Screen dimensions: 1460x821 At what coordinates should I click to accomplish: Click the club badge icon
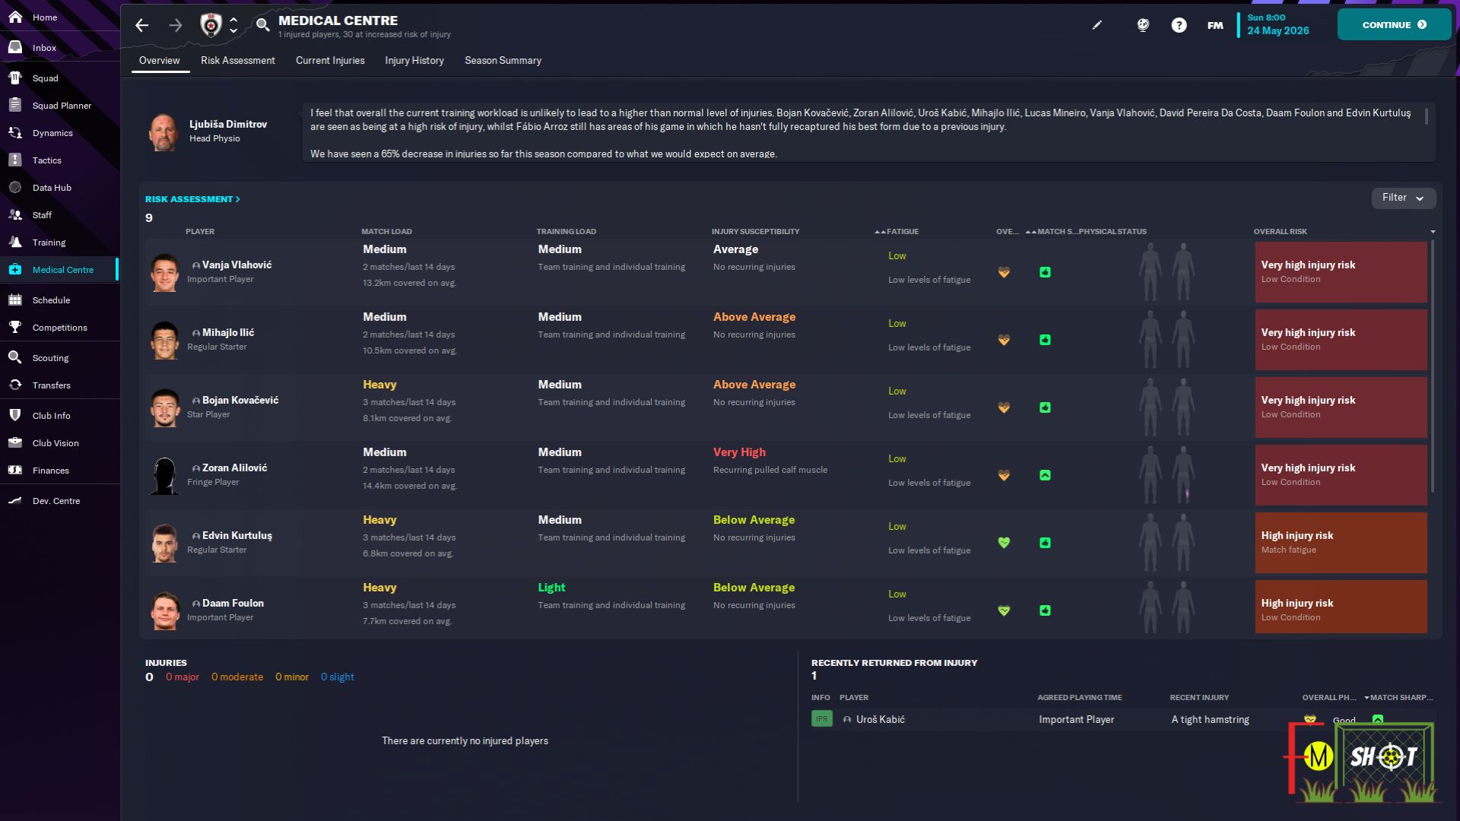pos(211,25)
